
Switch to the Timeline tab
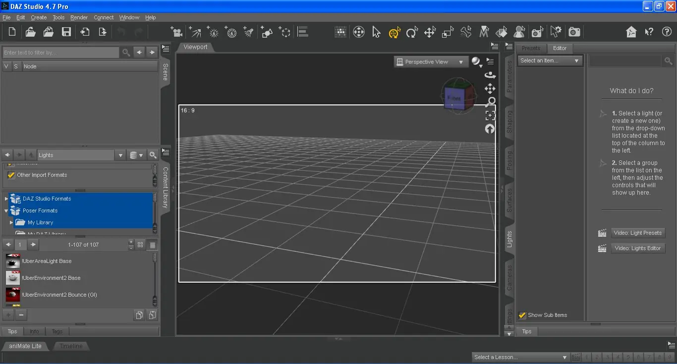[70, 346]
